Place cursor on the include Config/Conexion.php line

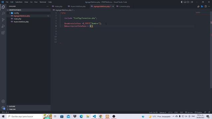[x=81, y=18]
